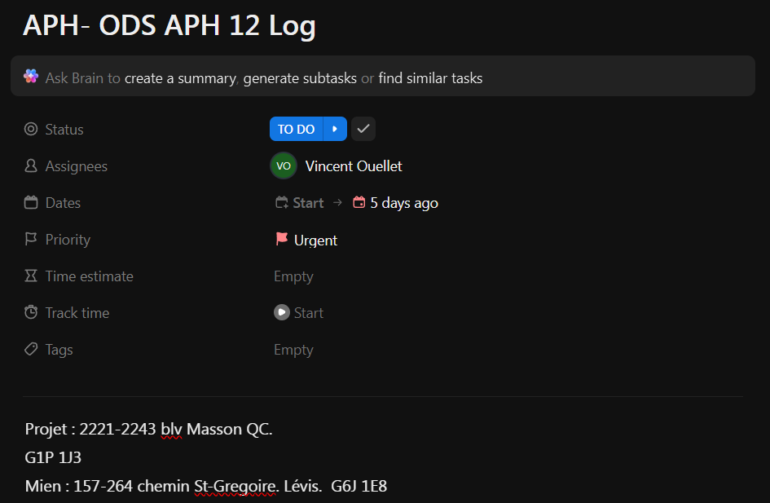Click the red due date calendar icon

pos(359,203)
